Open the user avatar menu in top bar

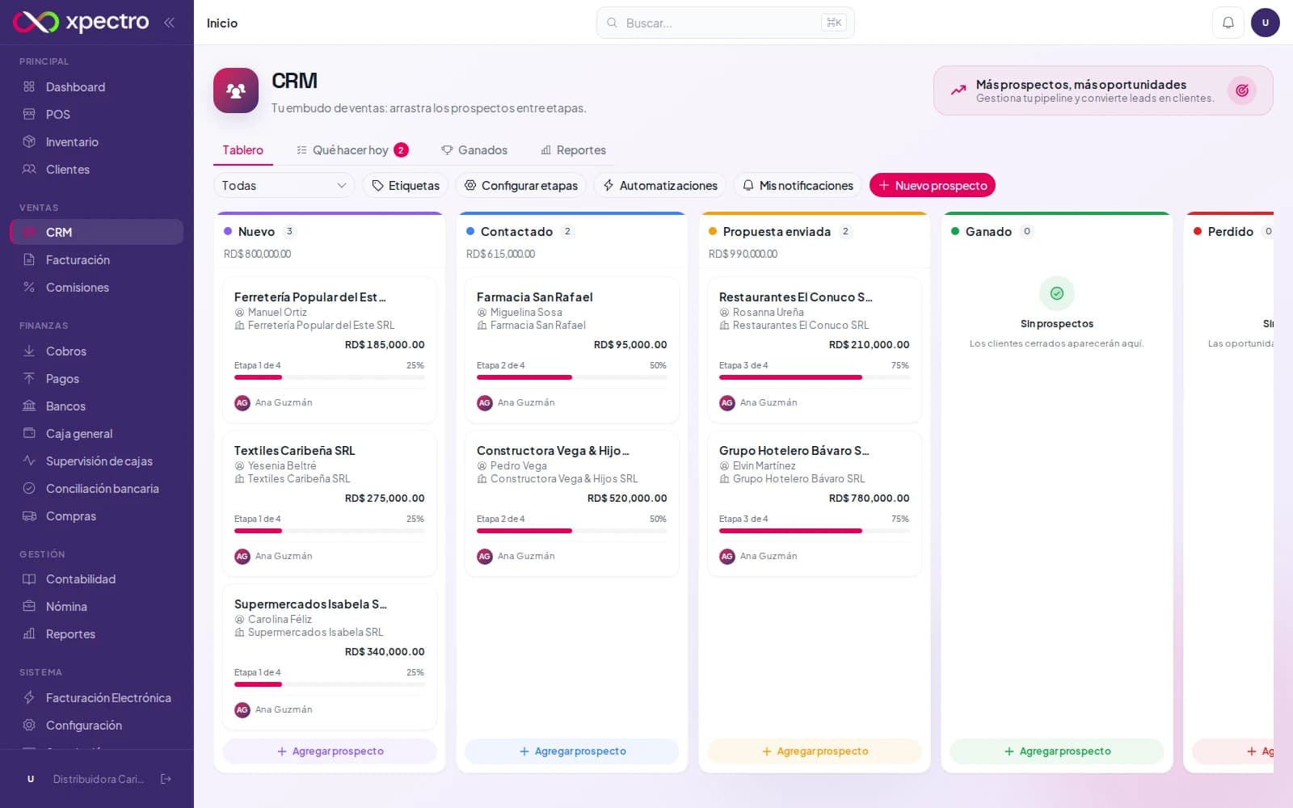[1265, 23]
